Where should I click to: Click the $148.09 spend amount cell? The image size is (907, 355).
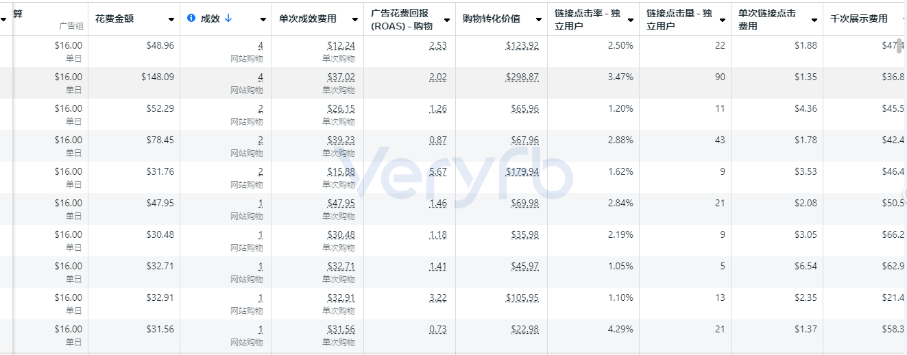pos(158,77)
